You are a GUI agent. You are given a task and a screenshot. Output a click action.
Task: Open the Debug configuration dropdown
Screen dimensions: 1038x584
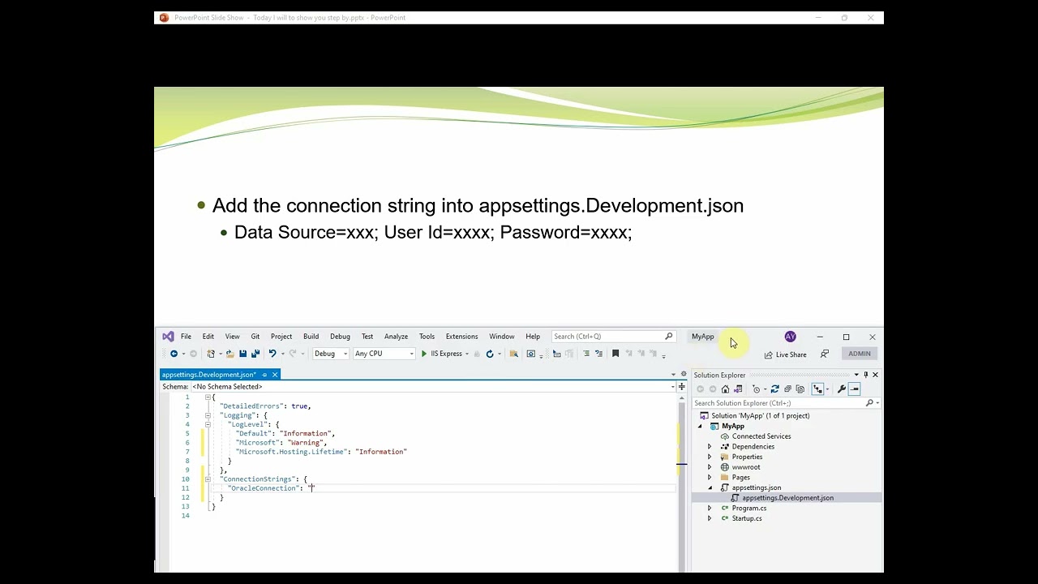click(x=345, y=354)
